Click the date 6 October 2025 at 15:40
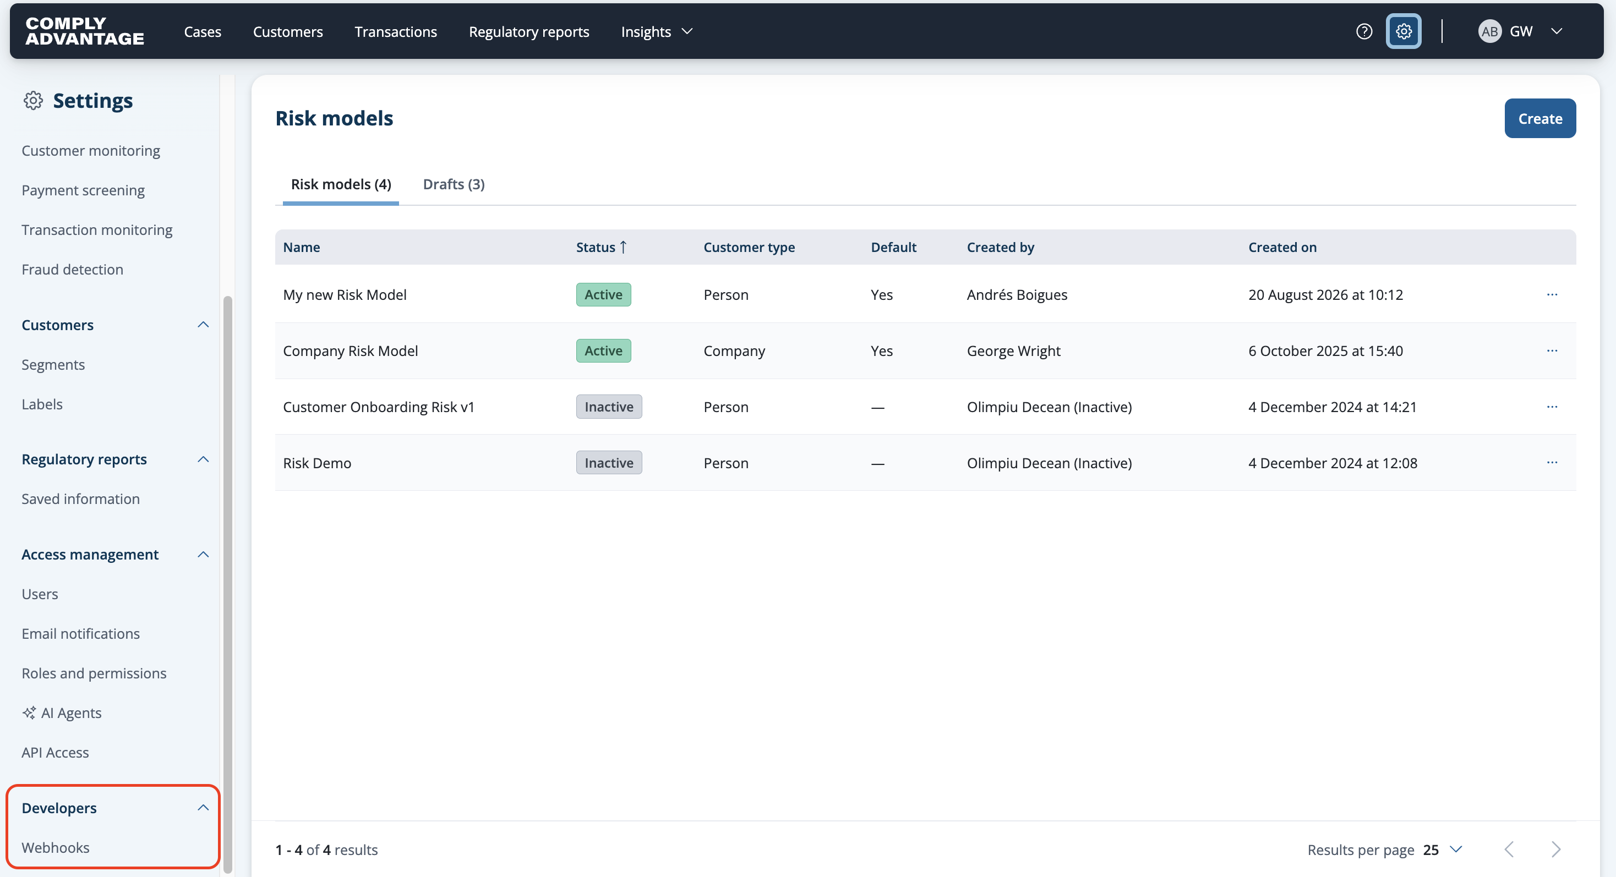Viewport: 1616px width, 877px height. point(1325,350)
